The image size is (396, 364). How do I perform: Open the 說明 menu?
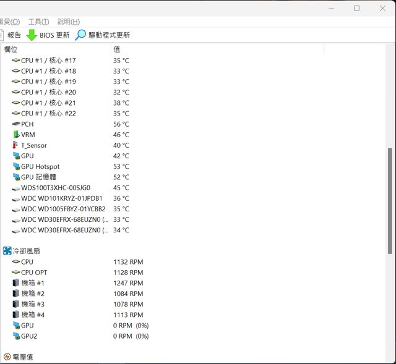point(68,22)
